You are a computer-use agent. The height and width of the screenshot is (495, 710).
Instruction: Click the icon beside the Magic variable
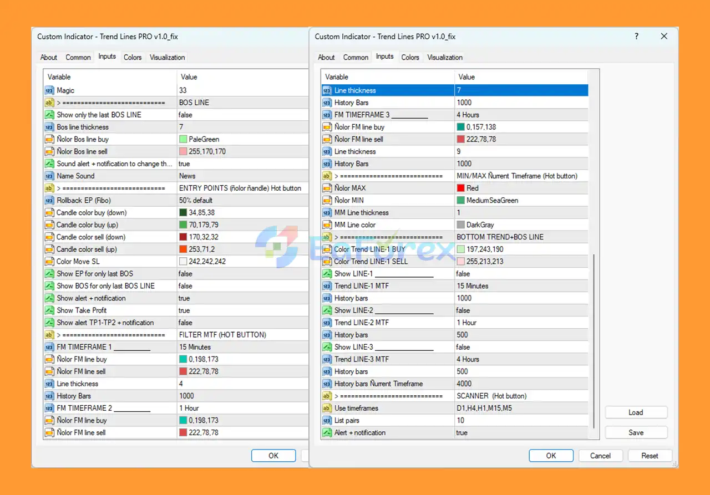tap(49, 90)
